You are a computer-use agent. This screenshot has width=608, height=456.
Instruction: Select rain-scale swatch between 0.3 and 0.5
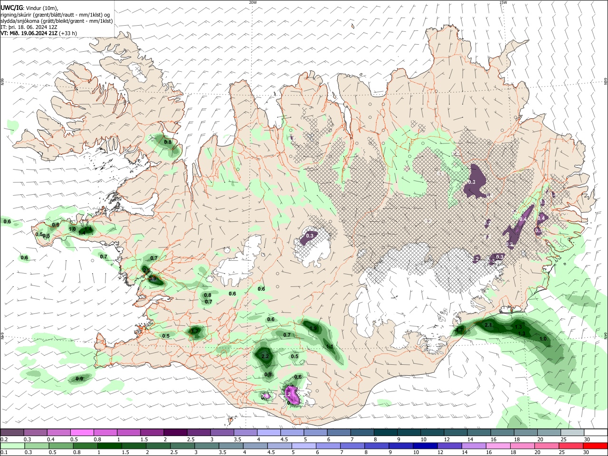pos(37,446)
